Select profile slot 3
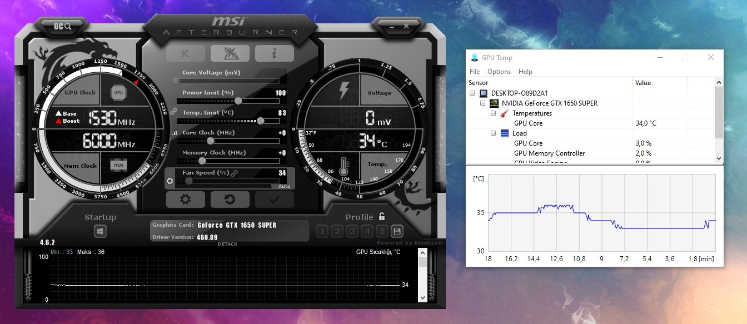The image size is (747, 324). click(352, 231)
